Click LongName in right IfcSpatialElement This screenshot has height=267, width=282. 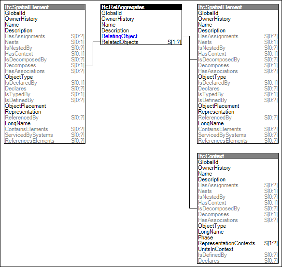(x=211, y=123)
